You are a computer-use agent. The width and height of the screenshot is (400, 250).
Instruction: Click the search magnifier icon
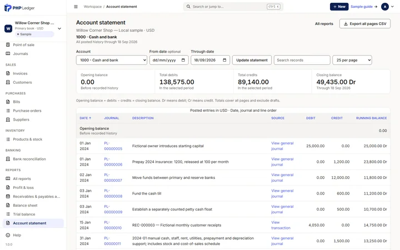(x=188, y=7)
